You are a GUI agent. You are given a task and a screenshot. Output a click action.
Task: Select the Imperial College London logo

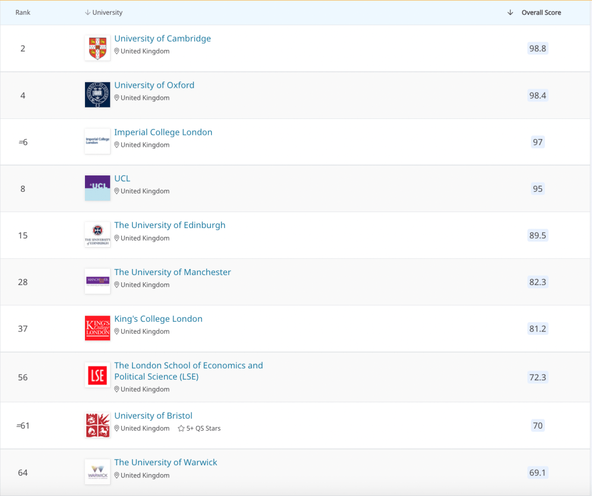[x=97, y=141]
